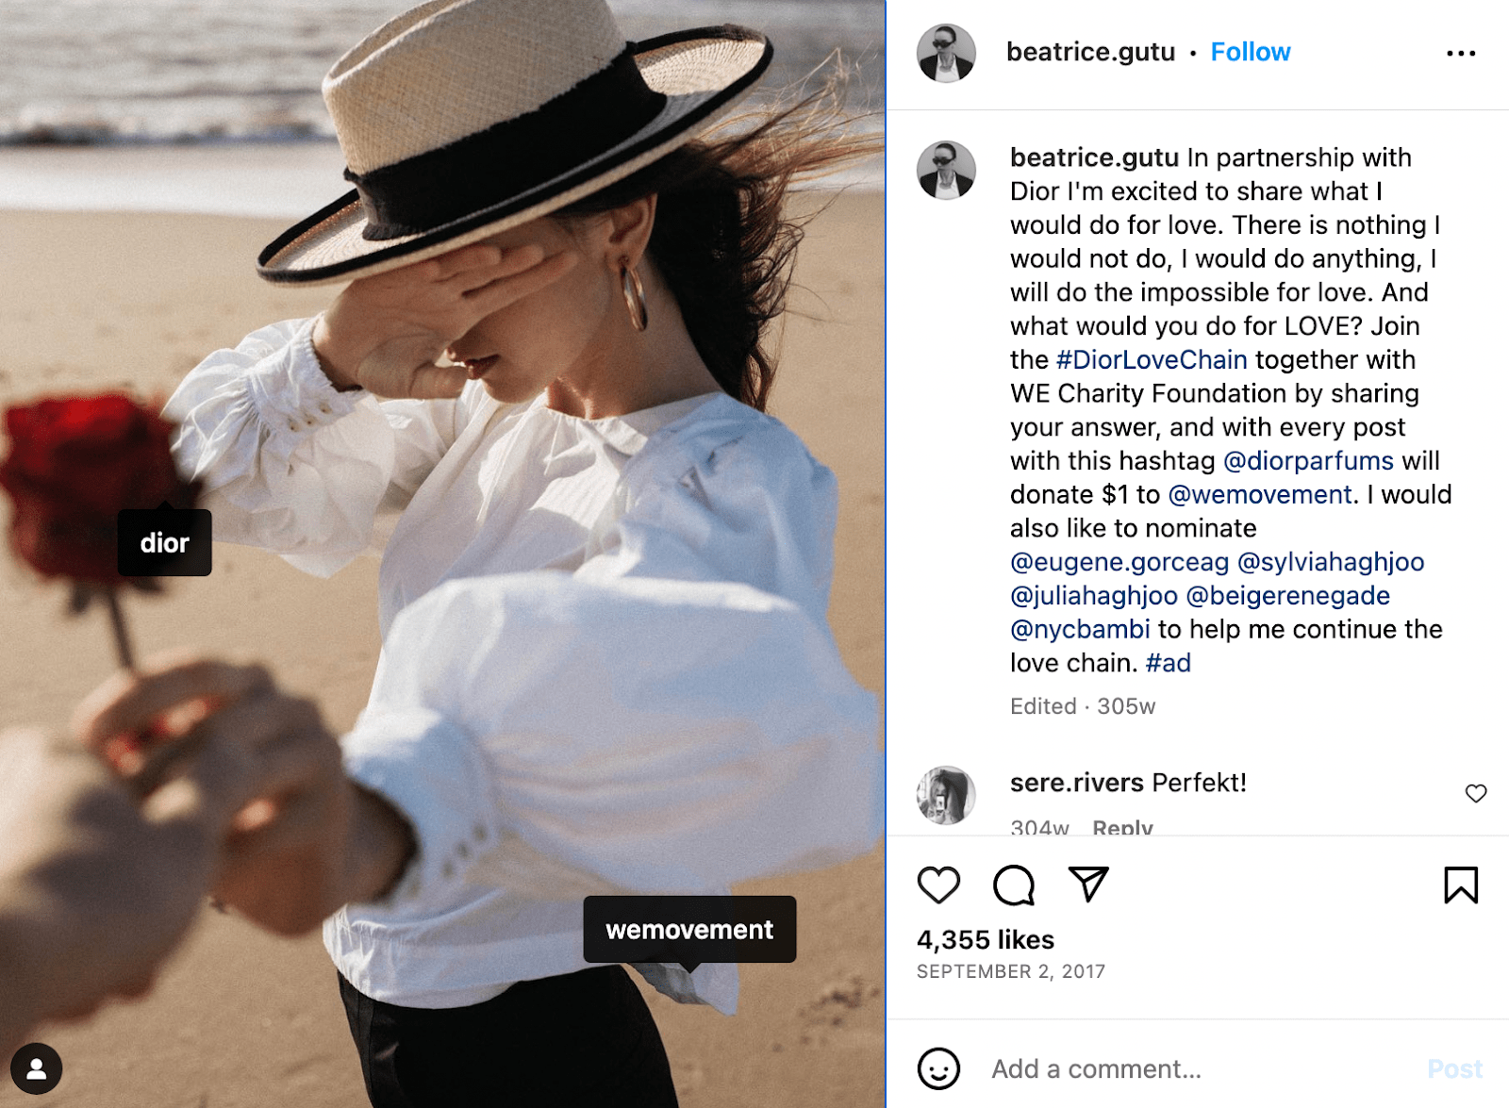1509x1108 pixels.
Task: Open the emoji picker beside Add a comment
Action: click(937, 1069)
